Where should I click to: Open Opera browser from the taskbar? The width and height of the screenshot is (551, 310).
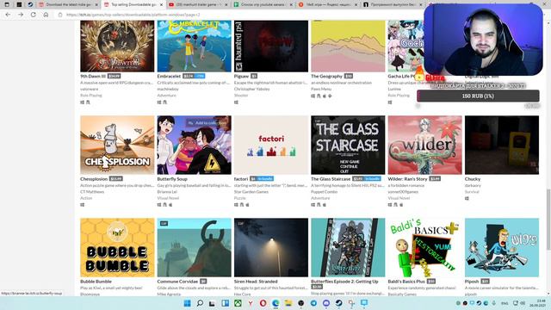point(263,303)
